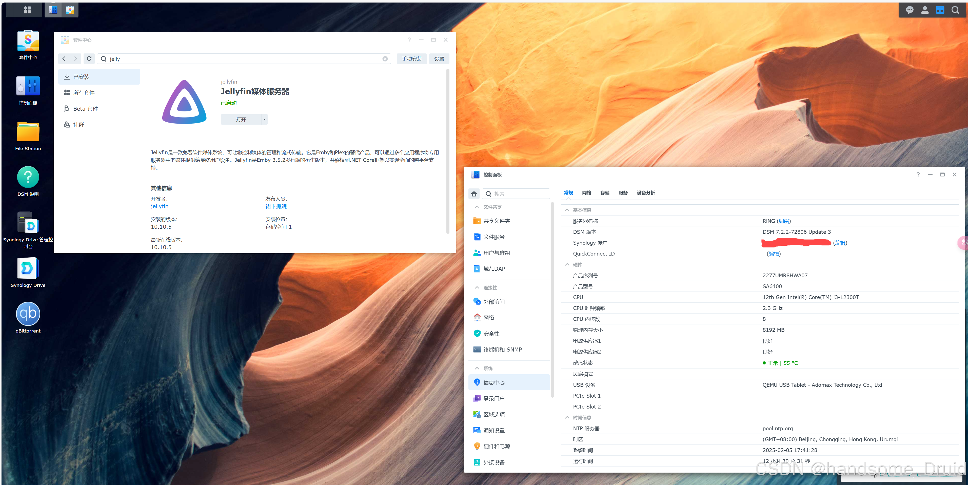
Task: Click the 手动安装 button
Action: click(411, 59)
